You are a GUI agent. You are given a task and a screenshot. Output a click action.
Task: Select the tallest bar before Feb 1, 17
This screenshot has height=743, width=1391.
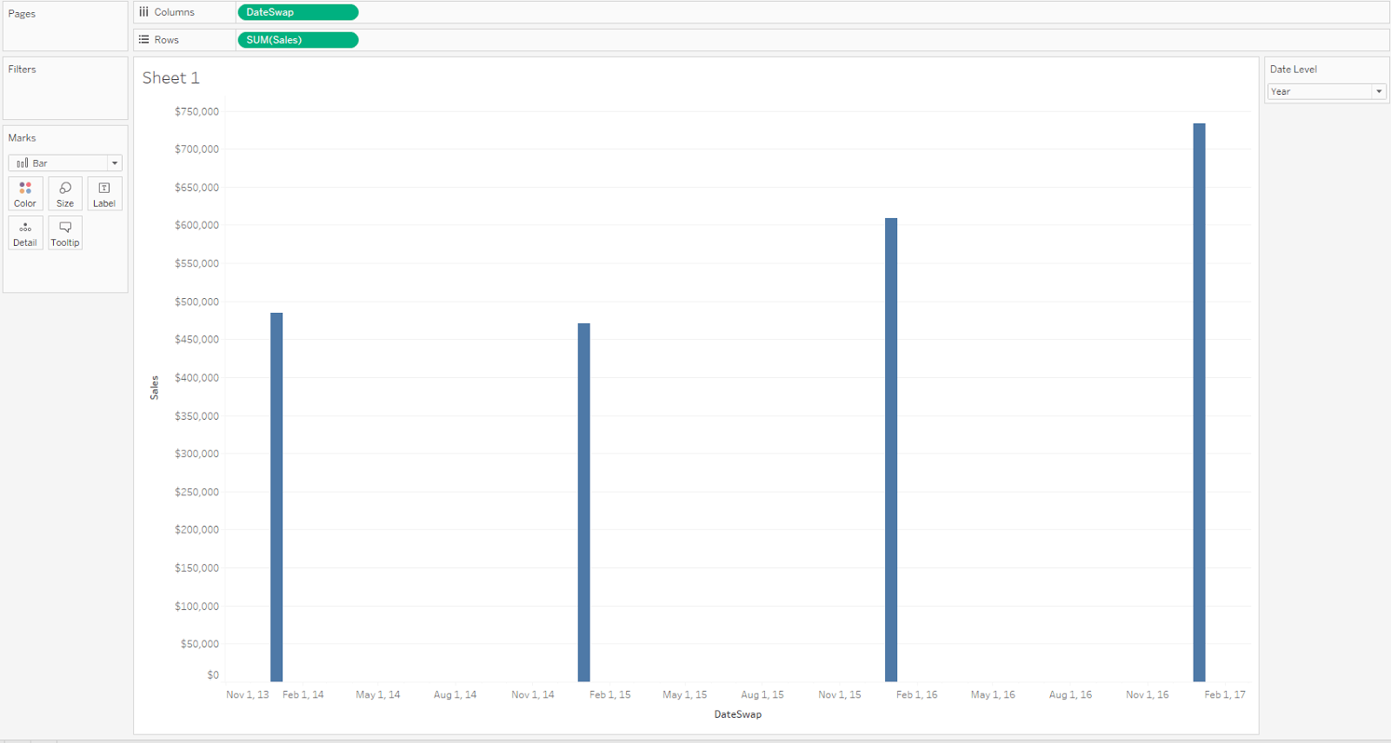(x=1199, y=402)
